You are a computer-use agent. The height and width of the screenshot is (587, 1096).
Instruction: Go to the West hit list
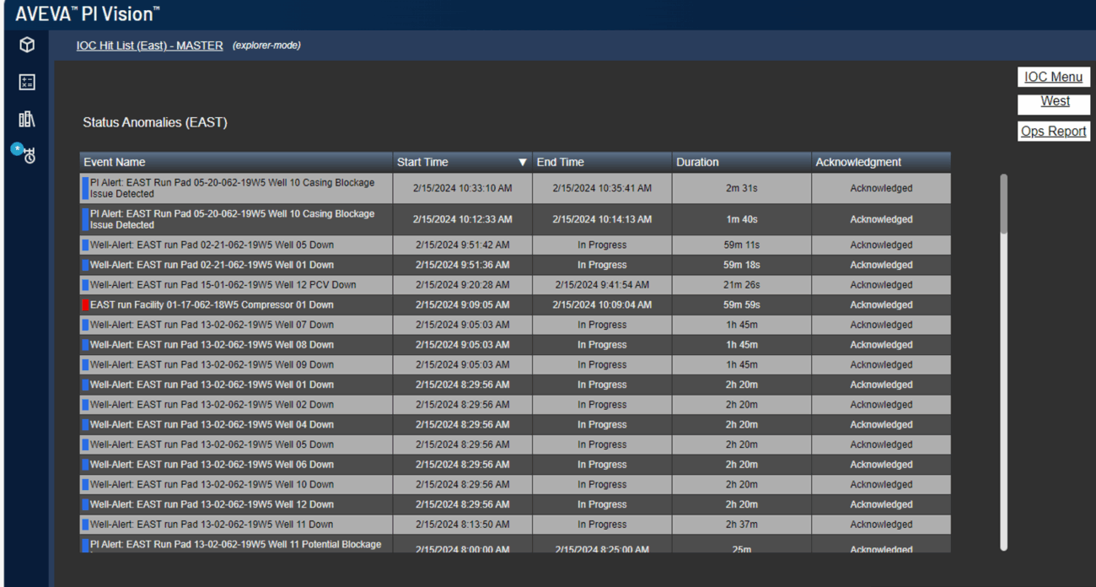(x=1055, y=101)
